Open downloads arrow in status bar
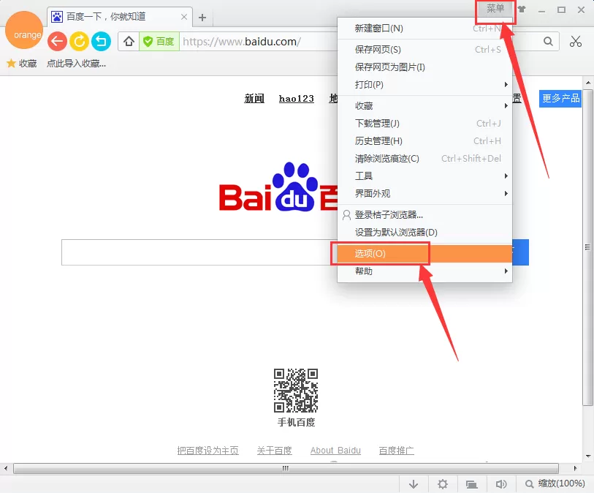This screenshot has height=493, width=594. [x=414, y=484]
